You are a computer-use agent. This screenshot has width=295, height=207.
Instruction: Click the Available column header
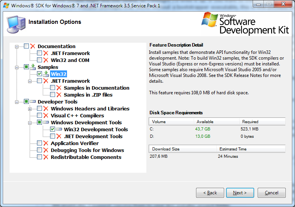(x=216, y=122)
